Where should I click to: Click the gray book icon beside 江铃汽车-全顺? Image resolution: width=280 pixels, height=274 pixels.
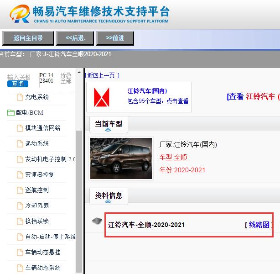coord(97,221)
